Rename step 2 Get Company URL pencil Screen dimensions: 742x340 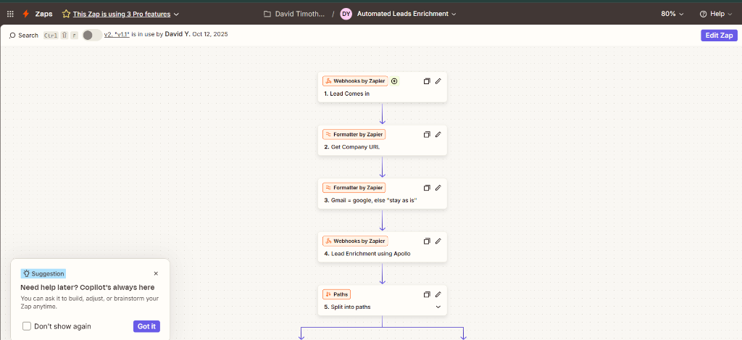tap(438, 135)
